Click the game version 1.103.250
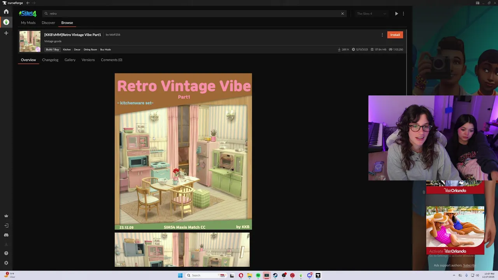The width and height of the screenshot is (498, 280). (x=396, y=49)
